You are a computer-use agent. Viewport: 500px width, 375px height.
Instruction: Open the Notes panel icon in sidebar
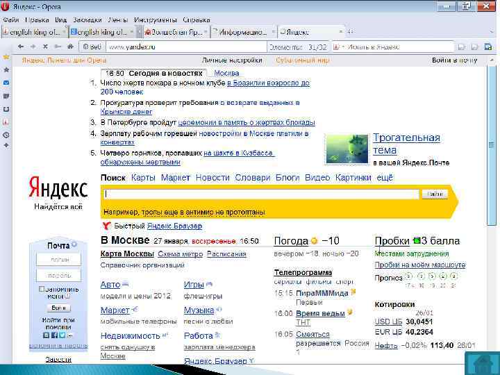coord(6,96)
